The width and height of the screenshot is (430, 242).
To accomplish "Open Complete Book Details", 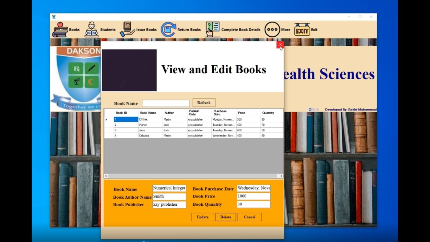I will [233, 30].
